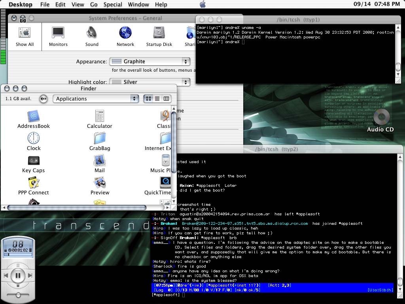
Task: Switch Finder to column view
Action: tap(166, 99)
